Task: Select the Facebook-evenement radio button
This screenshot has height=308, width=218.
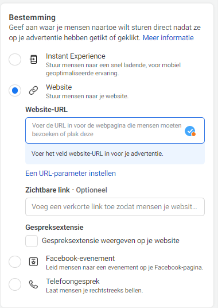Action: [x=15, y=261]
